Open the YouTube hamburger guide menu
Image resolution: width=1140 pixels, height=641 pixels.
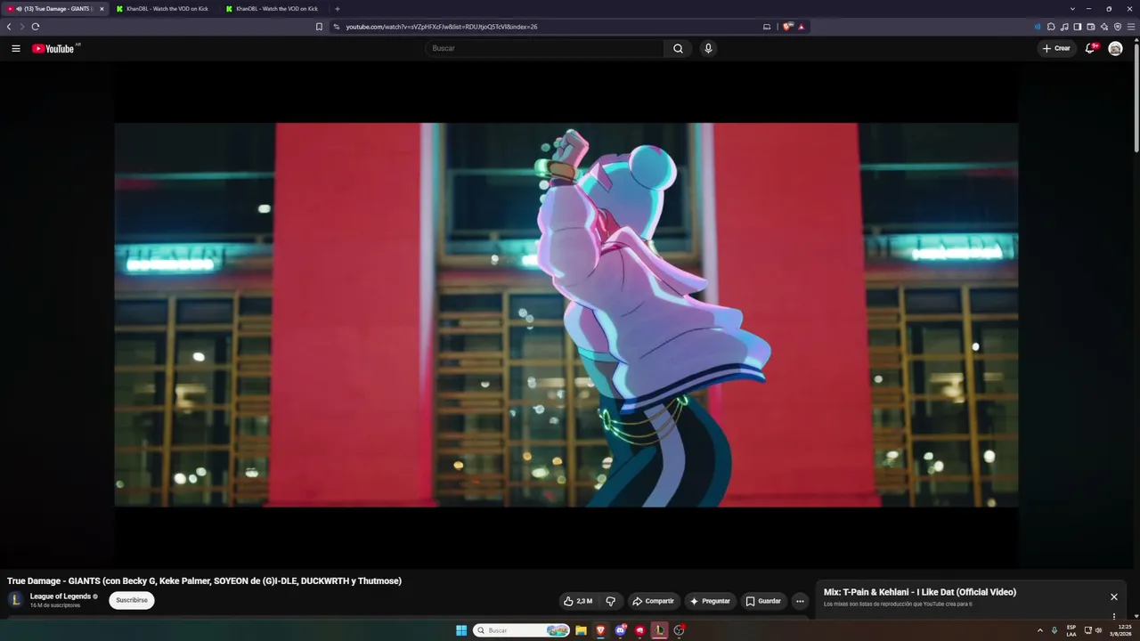click(16, 48)
